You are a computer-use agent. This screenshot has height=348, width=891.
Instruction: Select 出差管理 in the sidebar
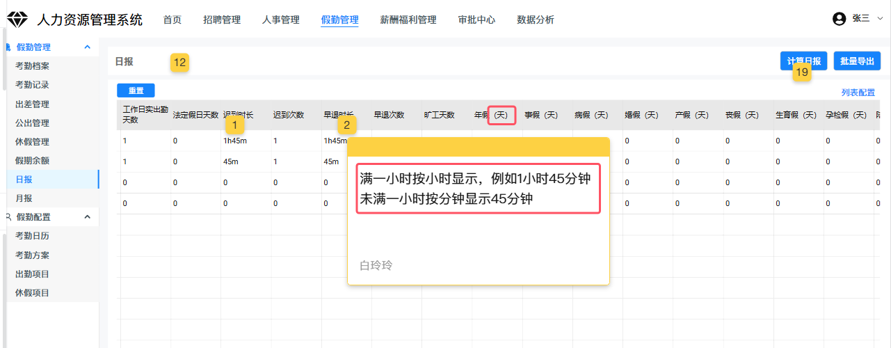click(x=32, y=104)
